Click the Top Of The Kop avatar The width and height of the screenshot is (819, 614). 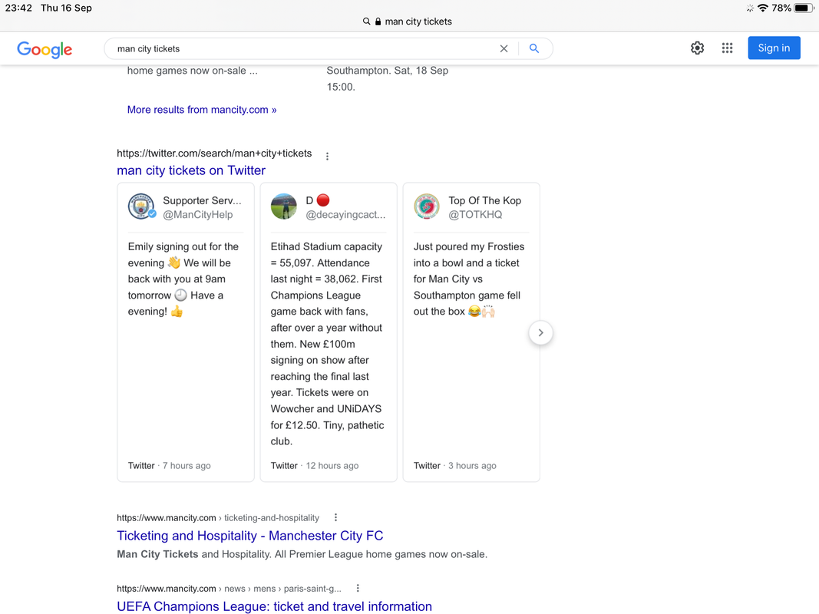(427, 206)
